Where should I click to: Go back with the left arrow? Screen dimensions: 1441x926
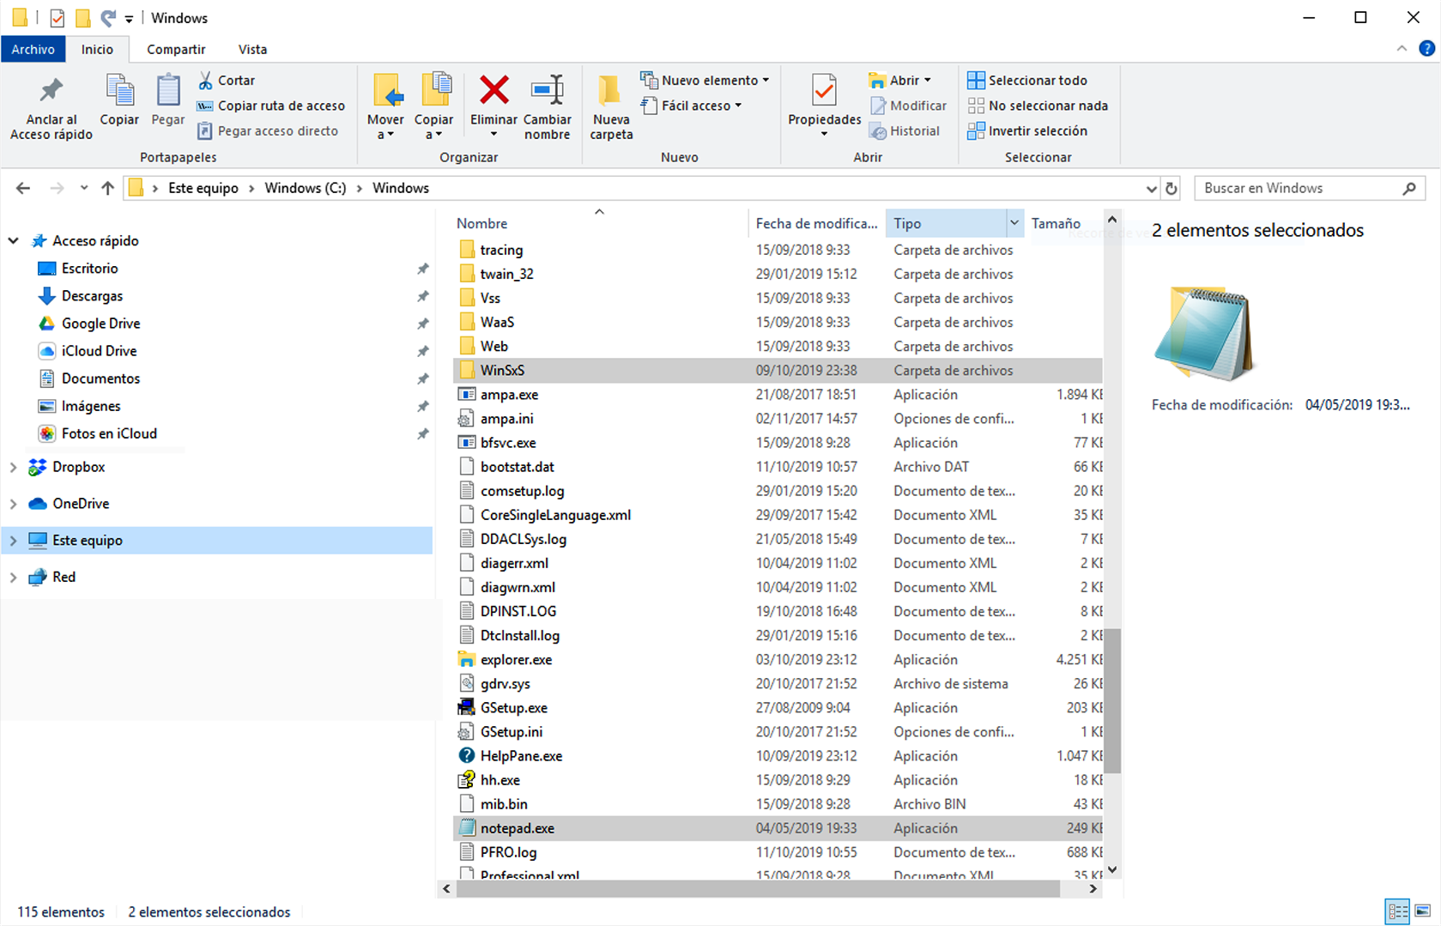[23, 188]
